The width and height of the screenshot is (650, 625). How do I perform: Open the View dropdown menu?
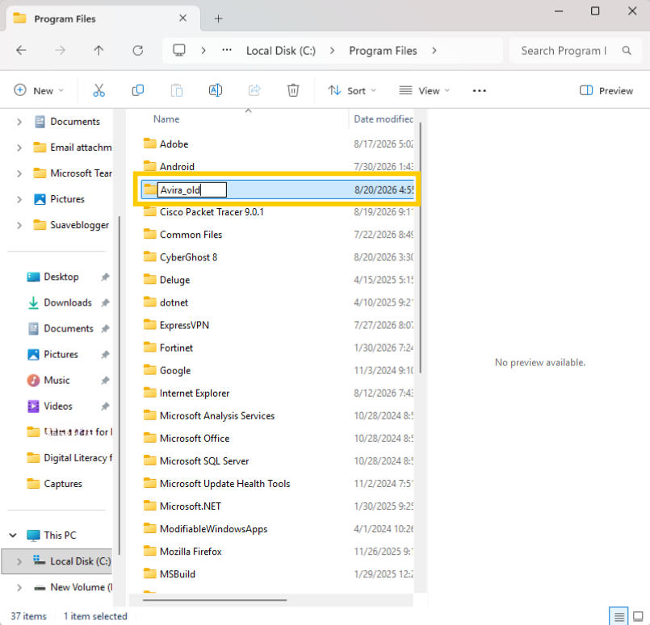(x=424, y=90)
